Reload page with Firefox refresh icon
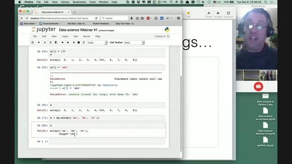This screenshot has height=164, width=292. coord(96,18)
